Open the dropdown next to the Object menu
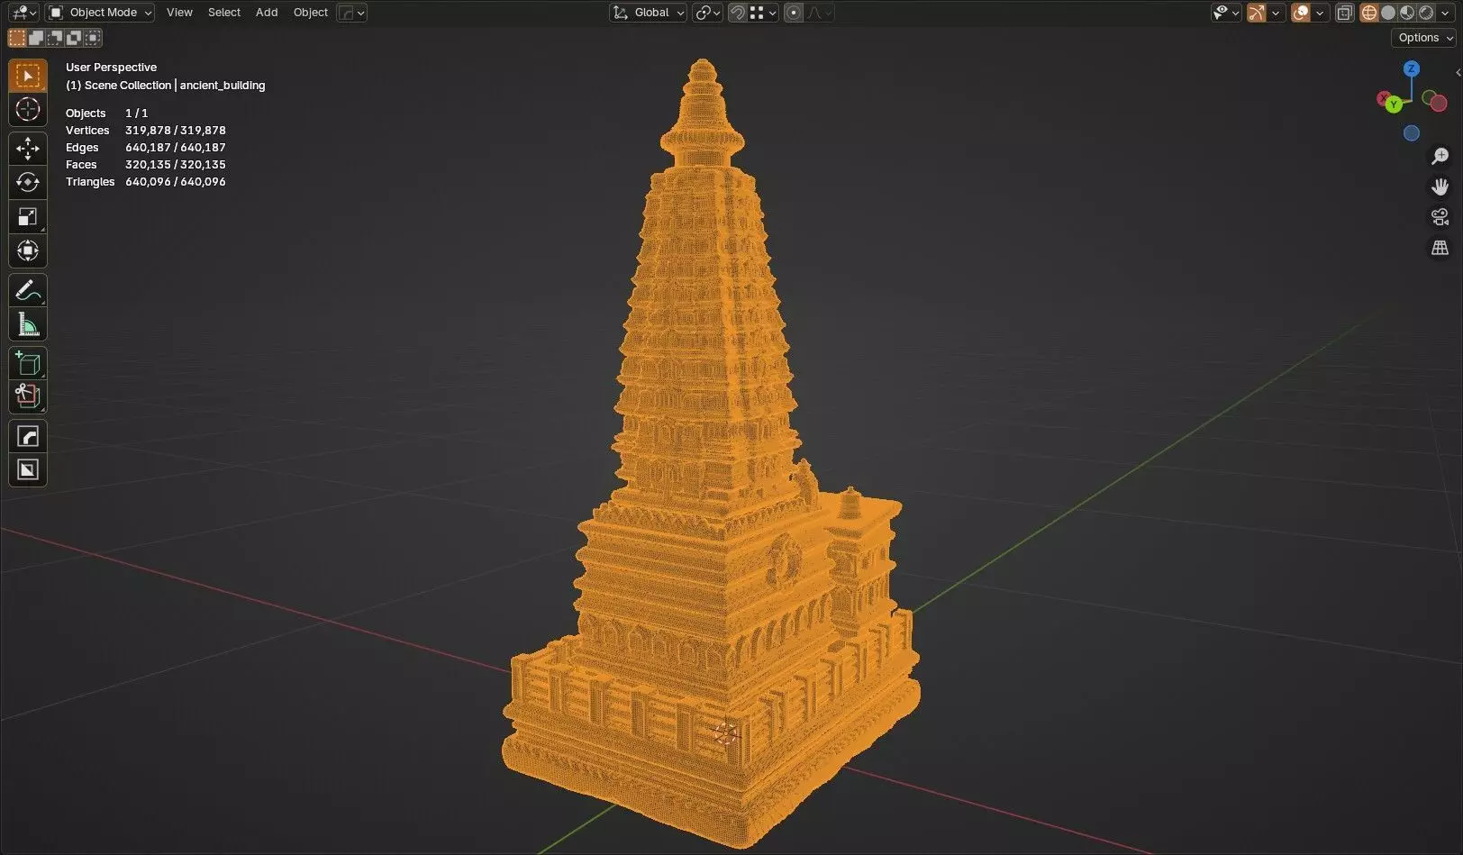The height and width of the screenshot is (855, 1463). [351, 13]
